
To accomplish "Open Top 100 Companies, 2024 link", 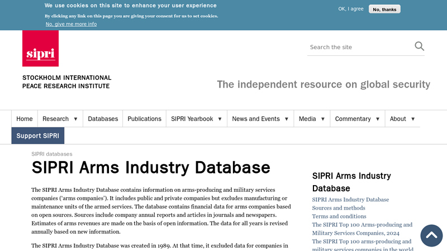I will point(362,229).
